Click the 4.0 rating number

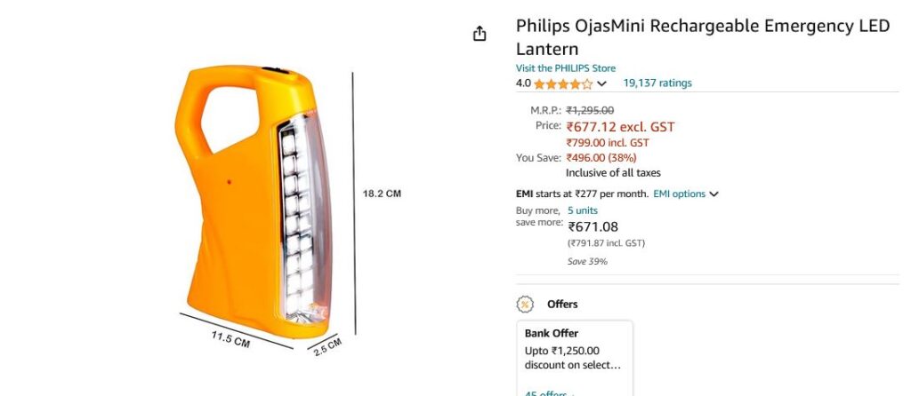click(523, 83)
